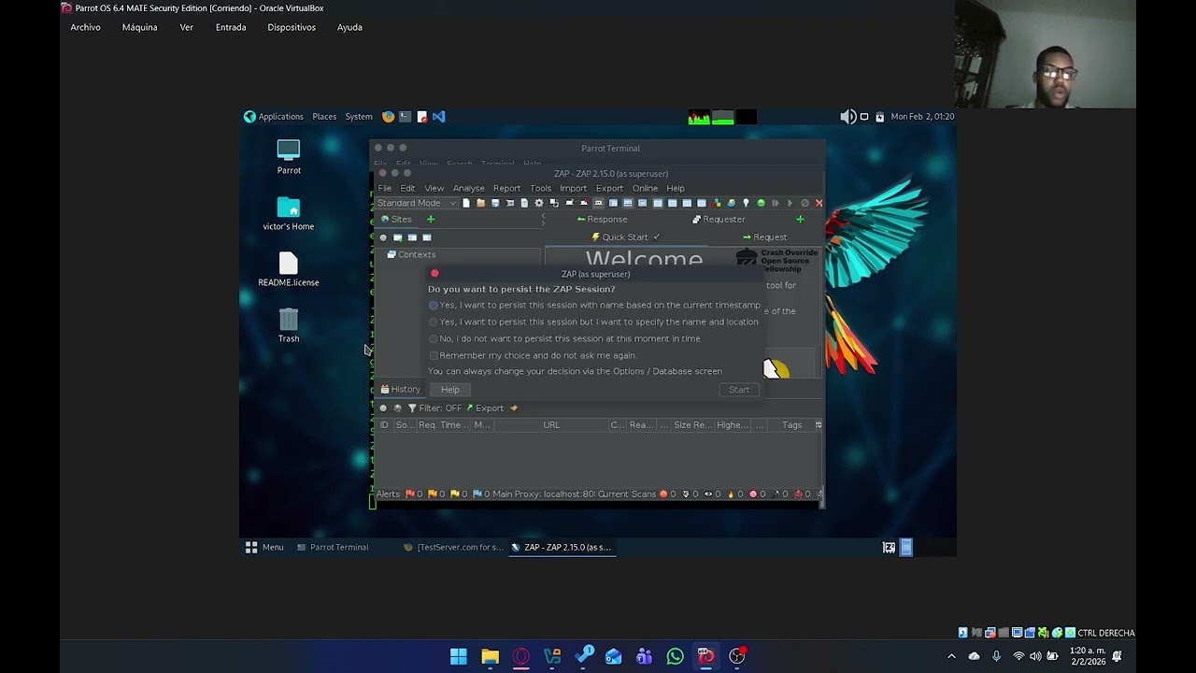Launch terminal from the Parrot top panel

(405, 117)
